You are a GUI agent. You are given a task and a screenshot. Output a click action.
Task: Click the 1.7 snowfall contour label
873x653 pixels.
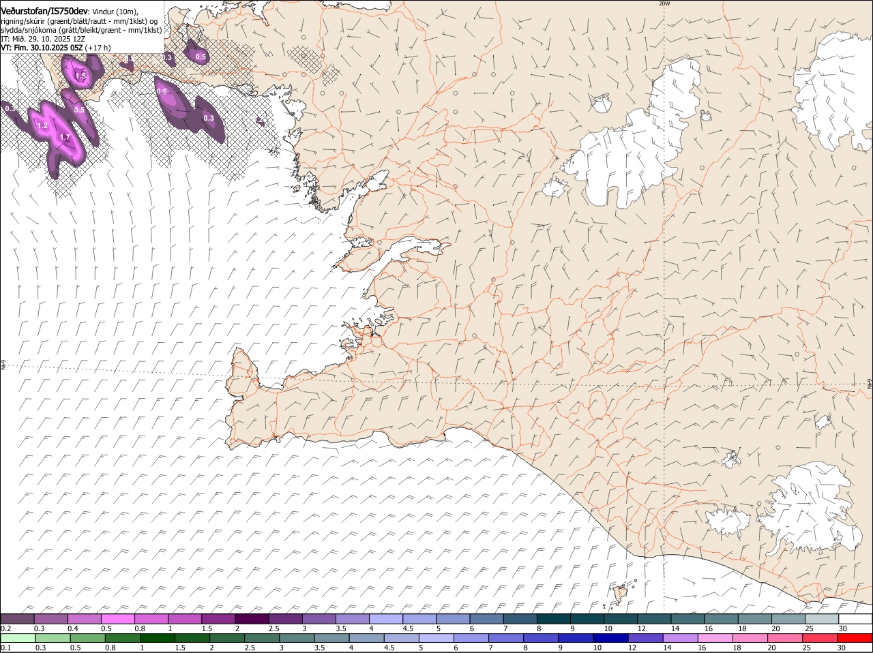pyautogui.click(x=65, y=138)
